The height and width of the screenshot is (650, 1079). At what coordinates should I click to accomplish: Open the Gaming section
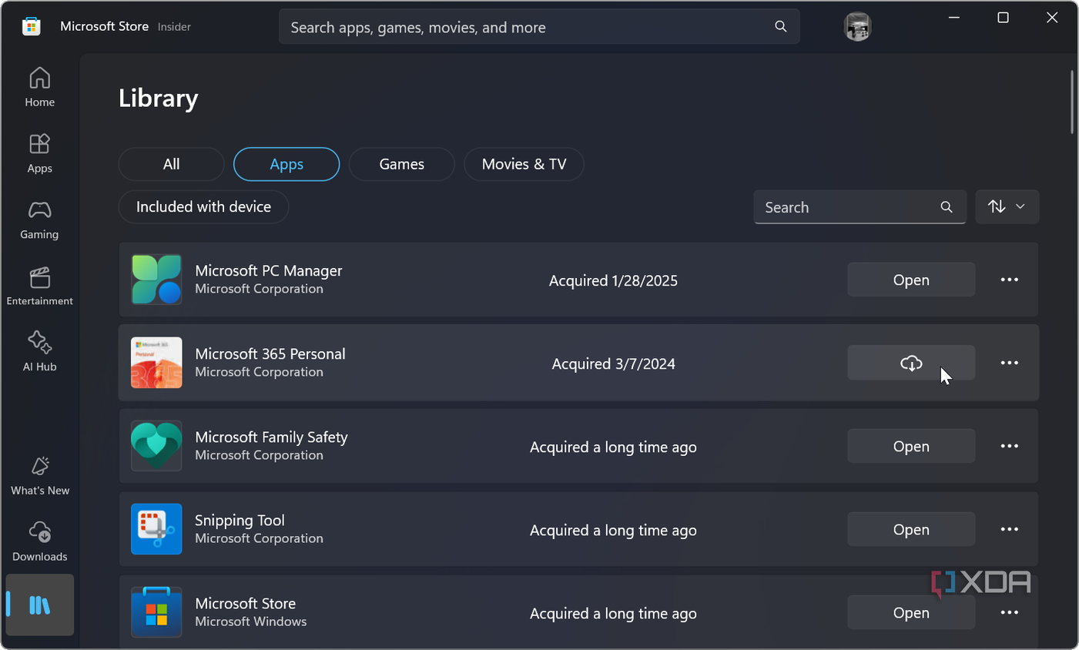[39, 220]
